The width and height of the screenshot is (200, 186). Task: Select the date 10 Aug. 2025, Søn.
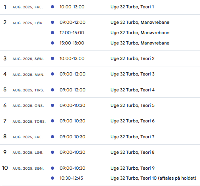(x=23, y=168)
